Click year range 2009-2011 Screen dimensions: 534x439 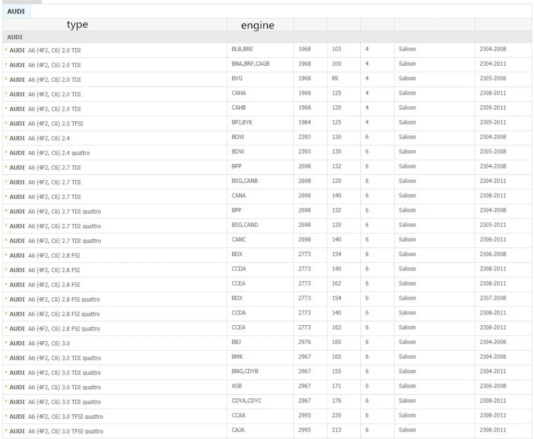click(493, 108)
